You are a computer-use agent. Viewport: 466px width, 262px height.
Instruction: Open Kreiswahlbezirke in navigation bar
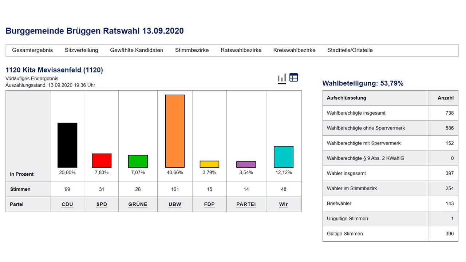pos(294,50)
